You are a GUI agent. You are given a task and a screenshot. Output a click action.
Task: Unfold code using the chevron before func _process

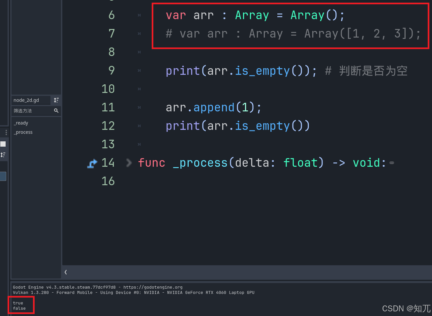click(129, 162)
